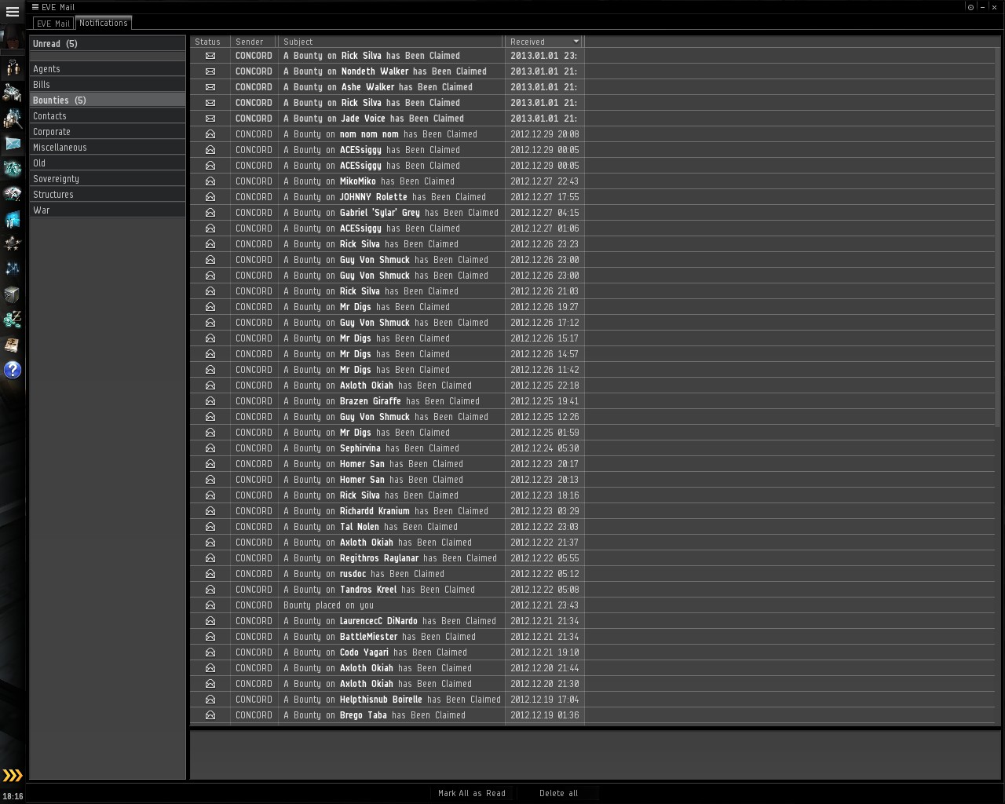Viewport: 1005px width, 804px height.
Task: Open the bounty notification on Richardd Kranium
Action: tap(593, 511)
